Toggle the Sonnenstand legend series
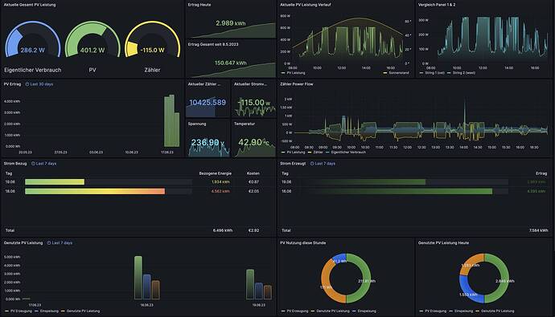555x317 pixels. pyautogui.click(x=398, y=73)
